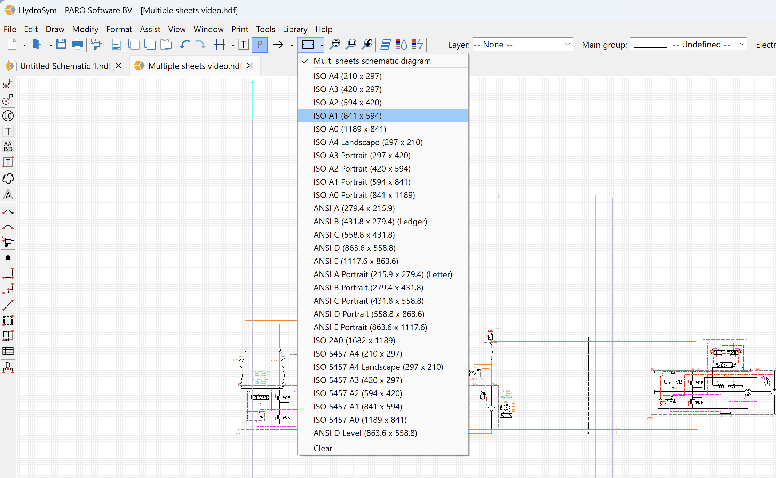Close the Multiple sheets video.hdf tab

tap(250, 66)
